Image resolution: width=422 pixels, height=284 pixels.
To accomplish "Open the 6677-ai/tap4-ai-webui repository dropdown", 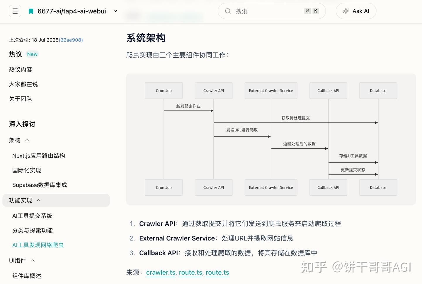I will 115,11.
